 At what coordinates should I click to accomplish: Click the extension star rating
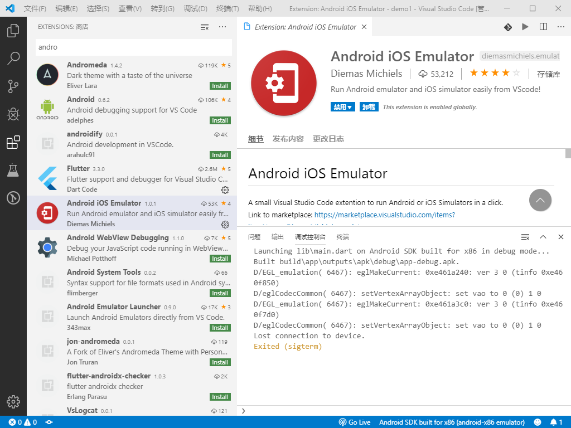[495, 73]
